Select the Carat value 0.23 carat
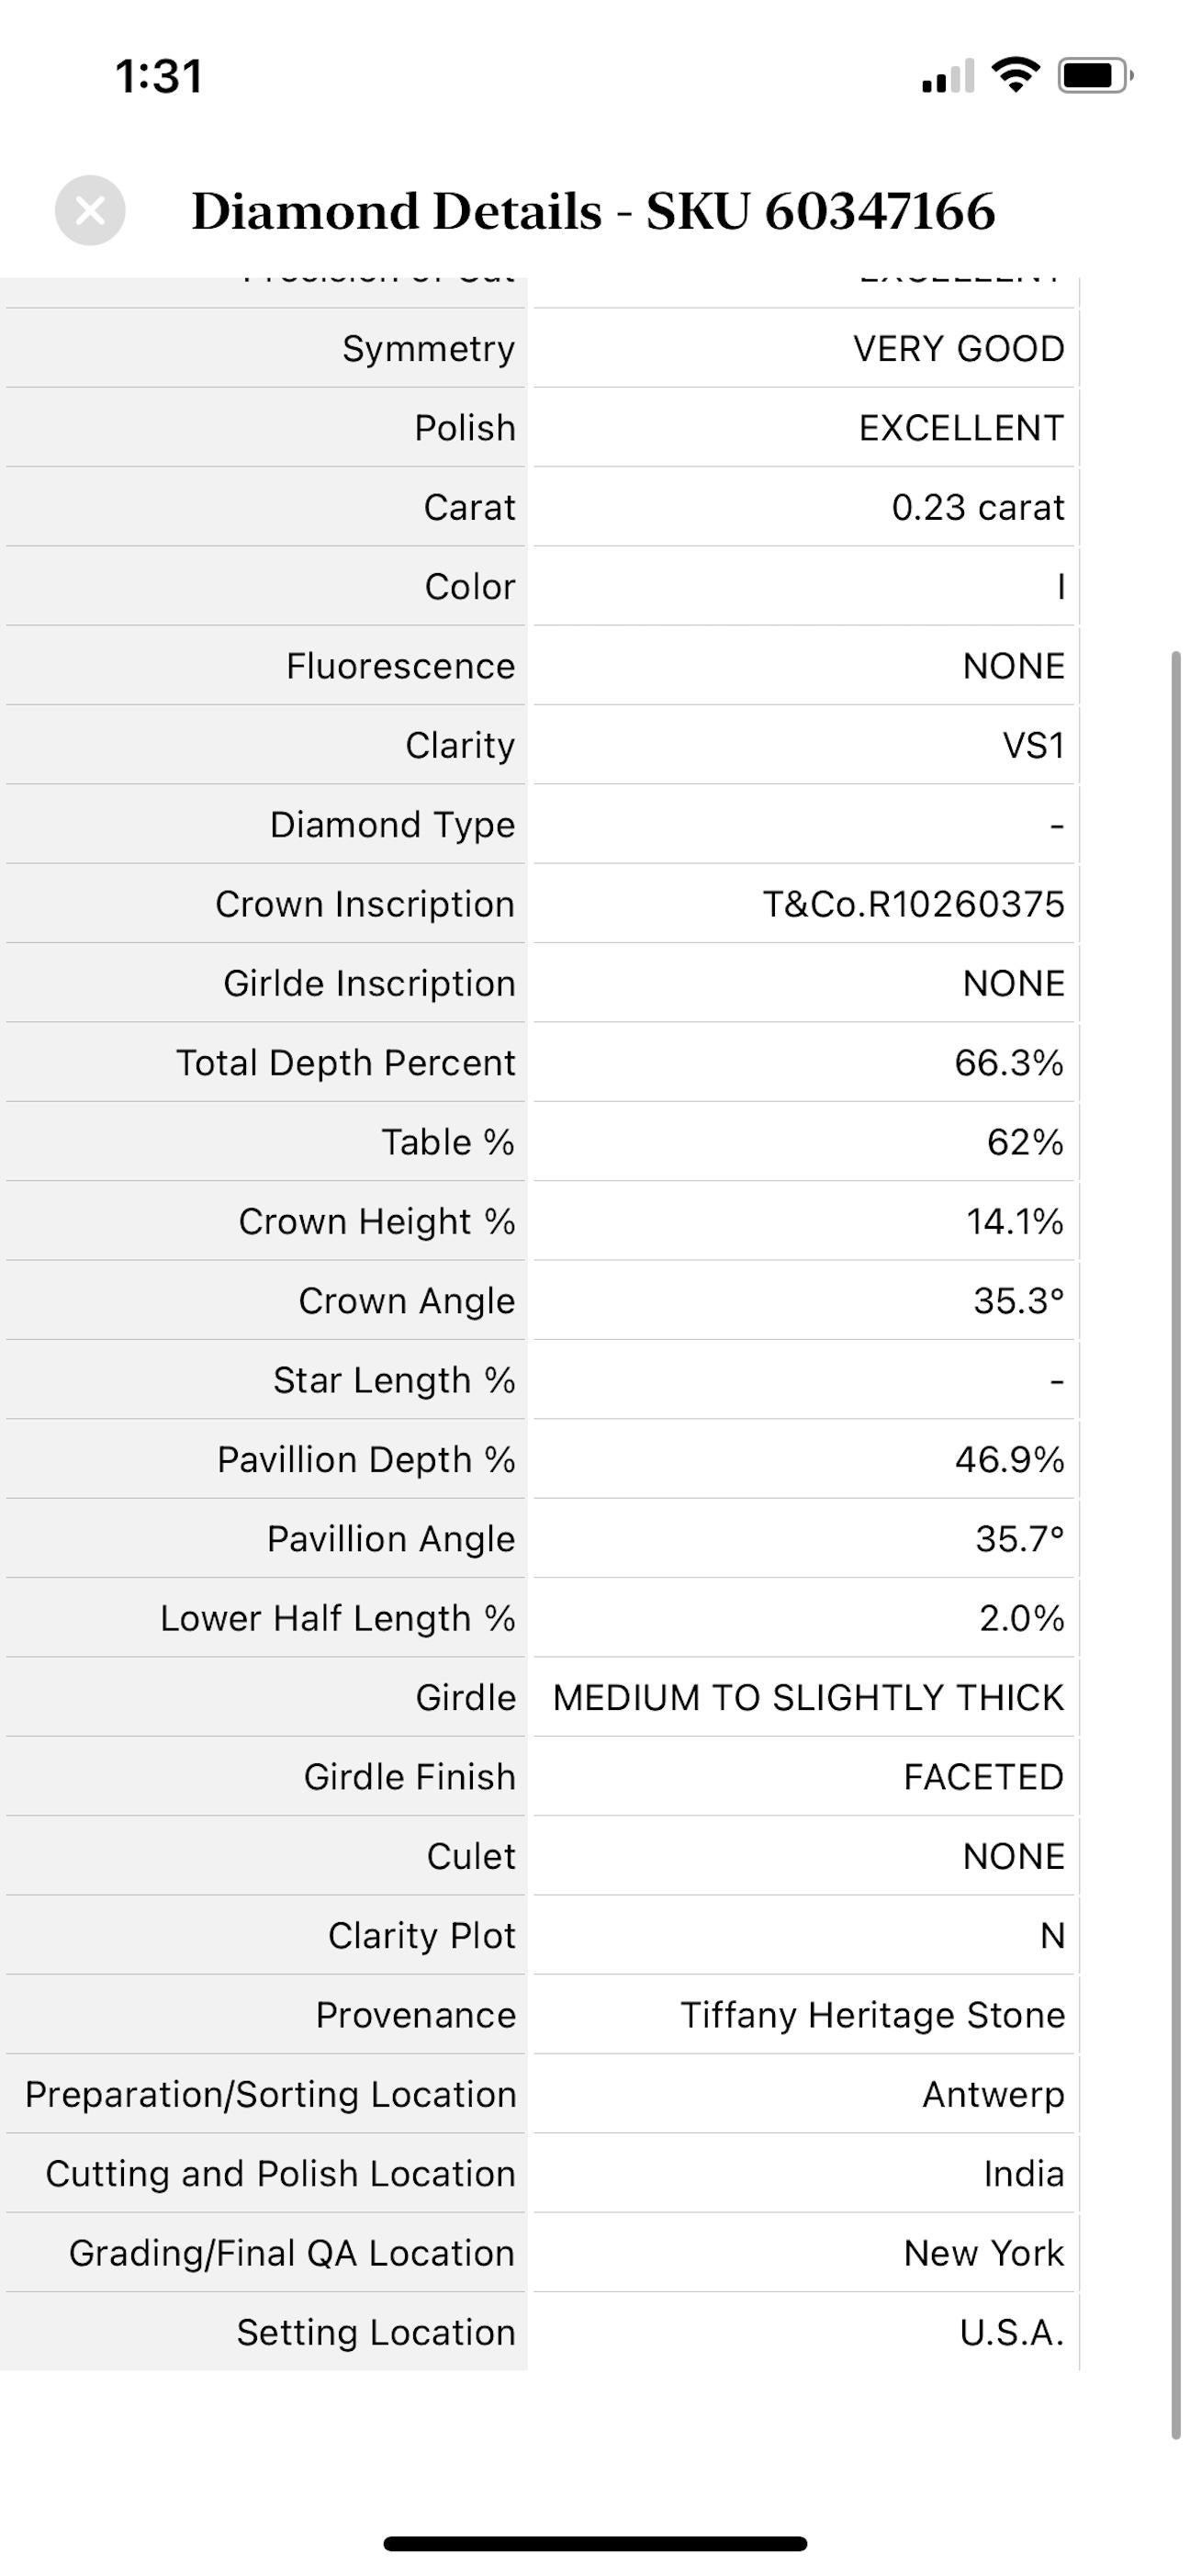Screen dimensions: 1190x2576 (978, 507)
